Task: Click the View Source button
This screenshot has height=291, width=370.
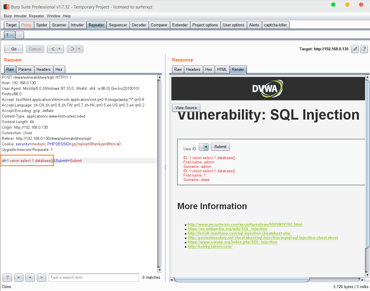Action: 186,108
